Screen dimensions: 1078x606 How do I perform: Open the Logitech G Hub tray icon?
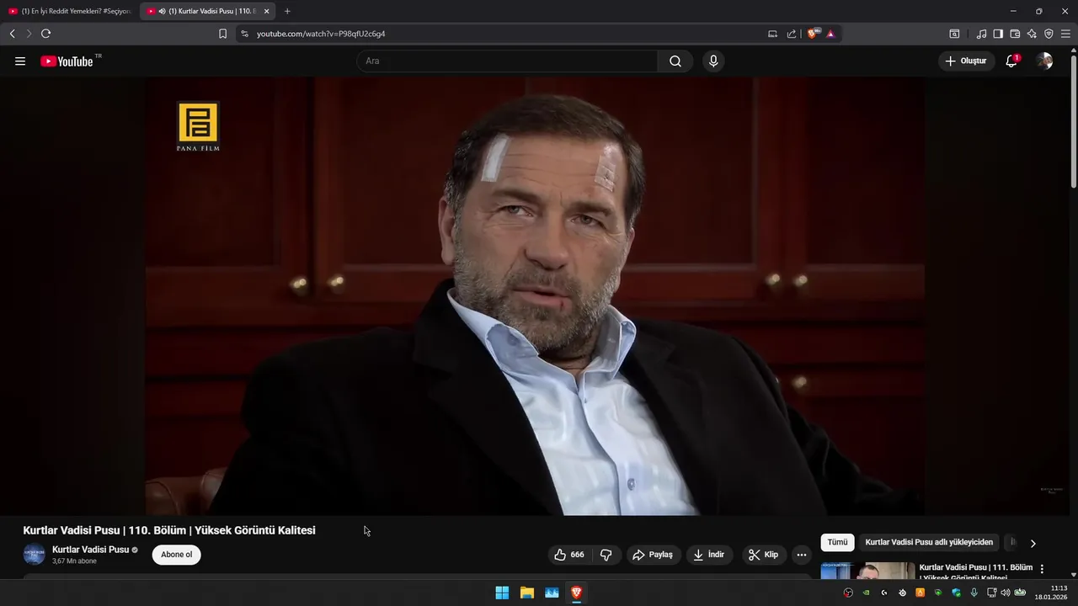pos(883,593)
